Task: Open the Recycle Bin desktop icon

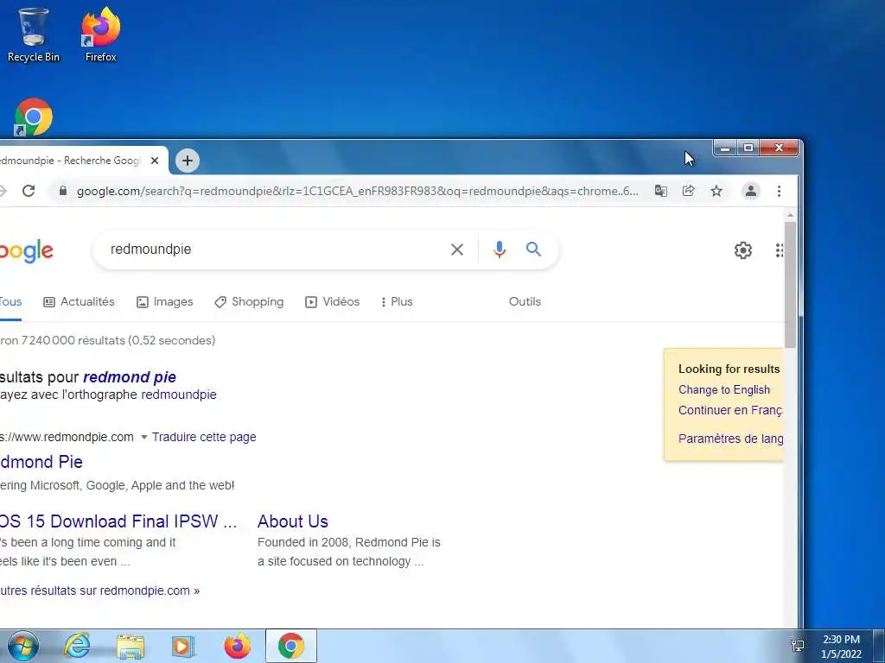Action: point(34,35)
